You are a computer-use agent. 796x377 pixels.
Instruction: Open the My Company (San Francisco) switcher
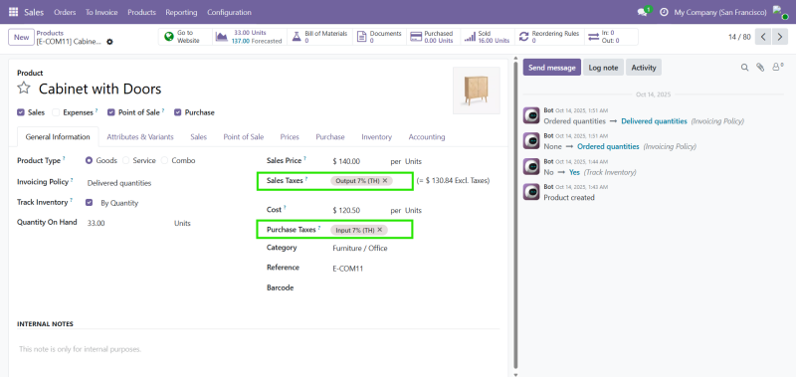[720, 12]
